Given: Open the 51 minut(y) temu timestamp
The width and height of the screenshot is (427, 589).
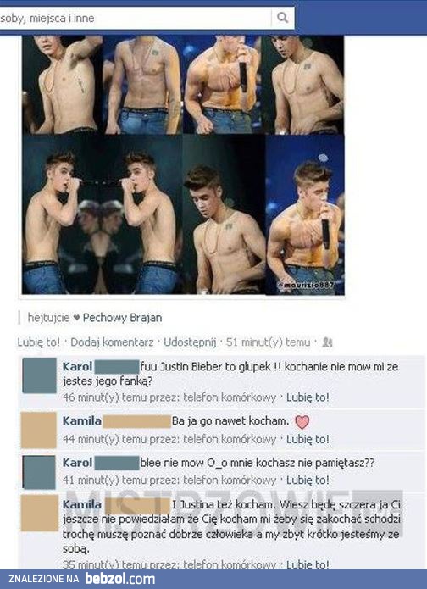Looking at the screenshot, I should coord(268,342).
